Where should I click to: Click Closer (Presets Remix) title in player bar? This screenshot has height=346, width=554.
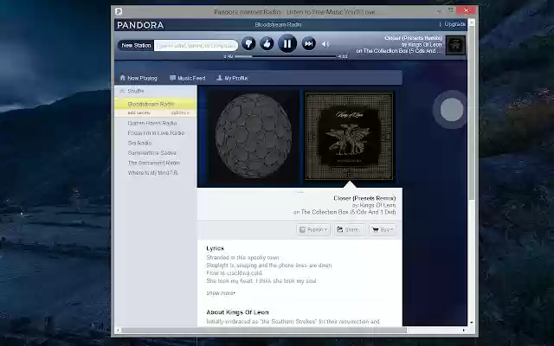(413, 38)
